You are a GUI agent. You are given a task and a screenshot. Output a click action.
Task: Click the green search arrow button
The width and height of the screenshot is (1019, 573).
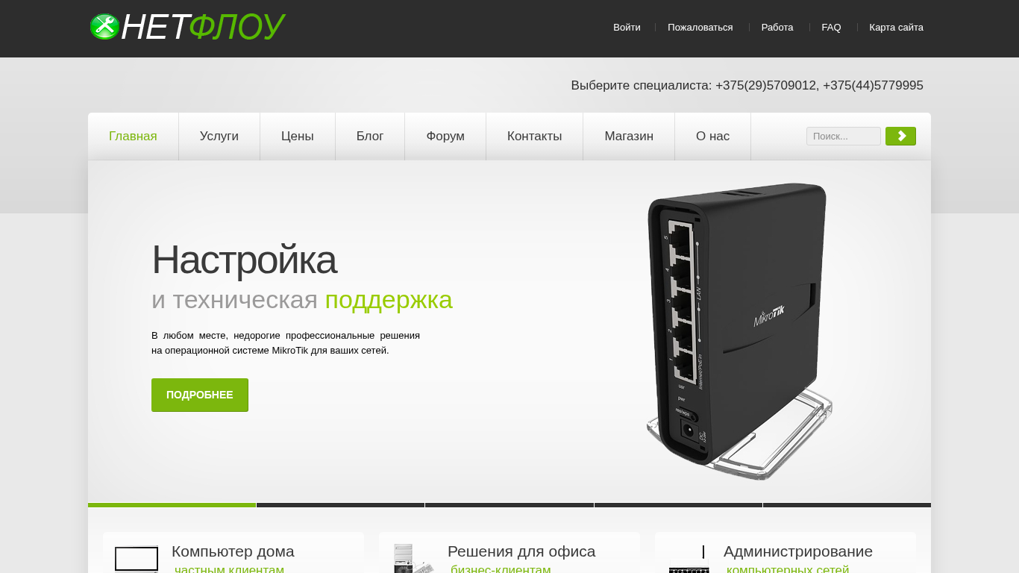(900, 136)
